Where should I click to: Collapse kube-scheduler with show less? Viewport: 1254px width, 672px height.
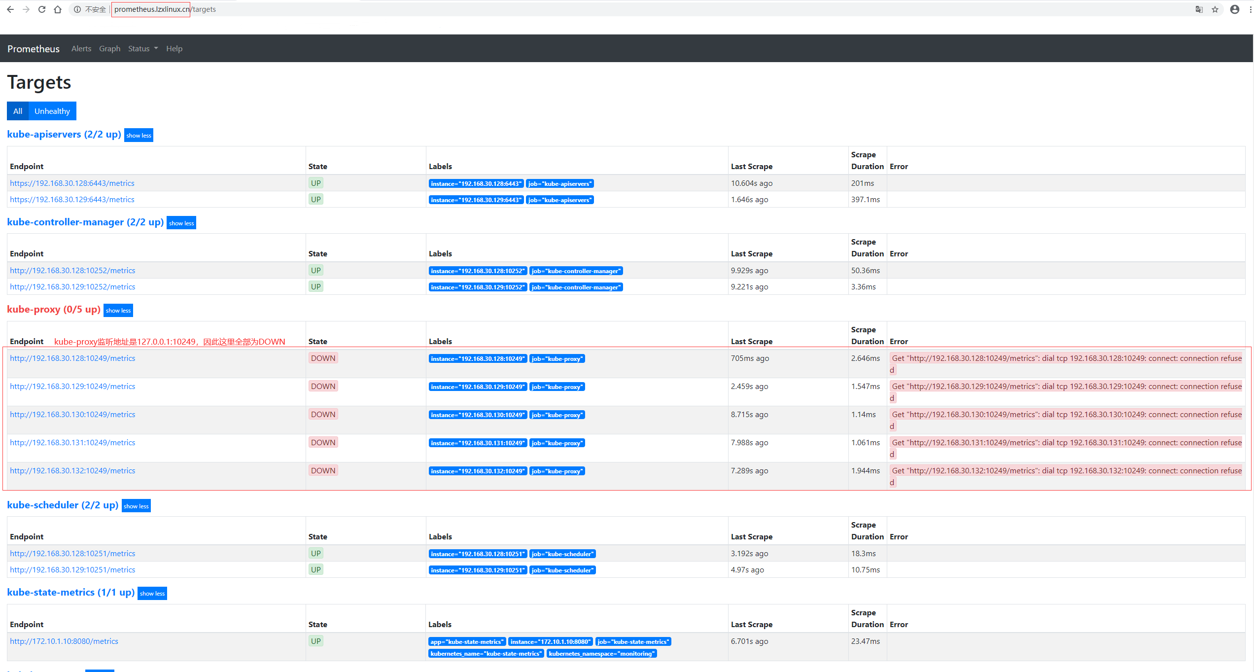[x=136, y=506]
